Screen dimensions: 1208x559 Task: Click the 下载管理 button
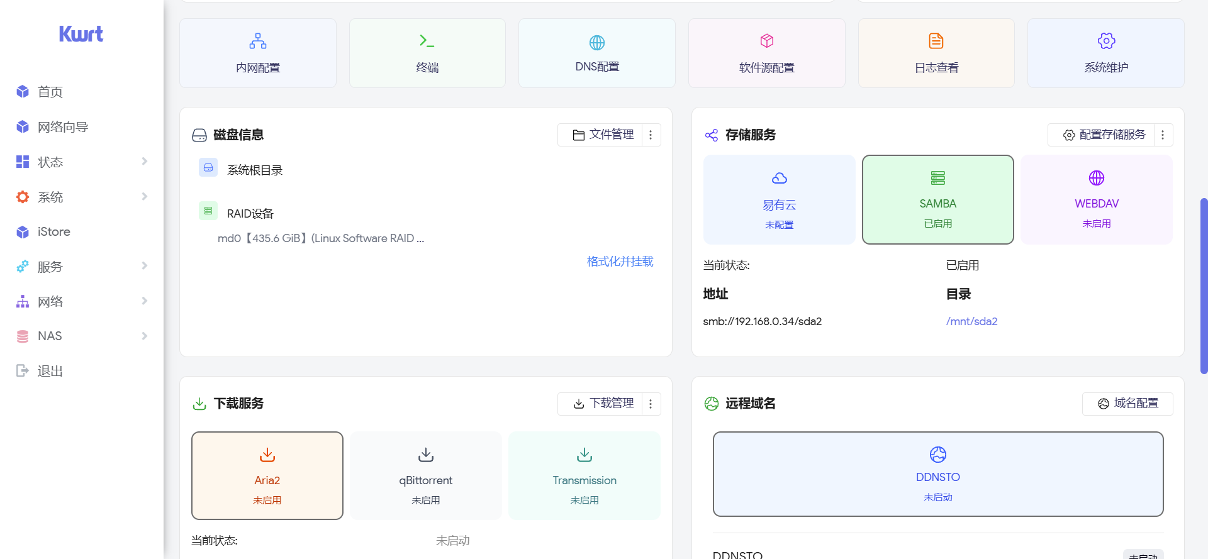click(603, 404)
